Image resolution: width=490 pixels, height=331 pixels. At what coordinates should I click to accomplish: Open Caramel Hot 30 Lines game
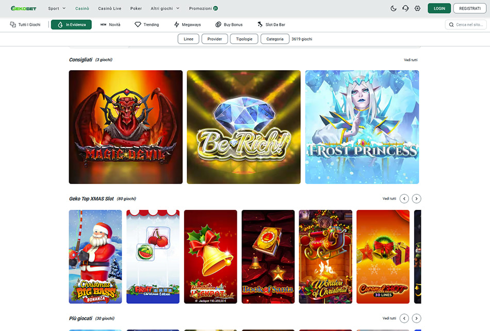(x=383, y=257)
